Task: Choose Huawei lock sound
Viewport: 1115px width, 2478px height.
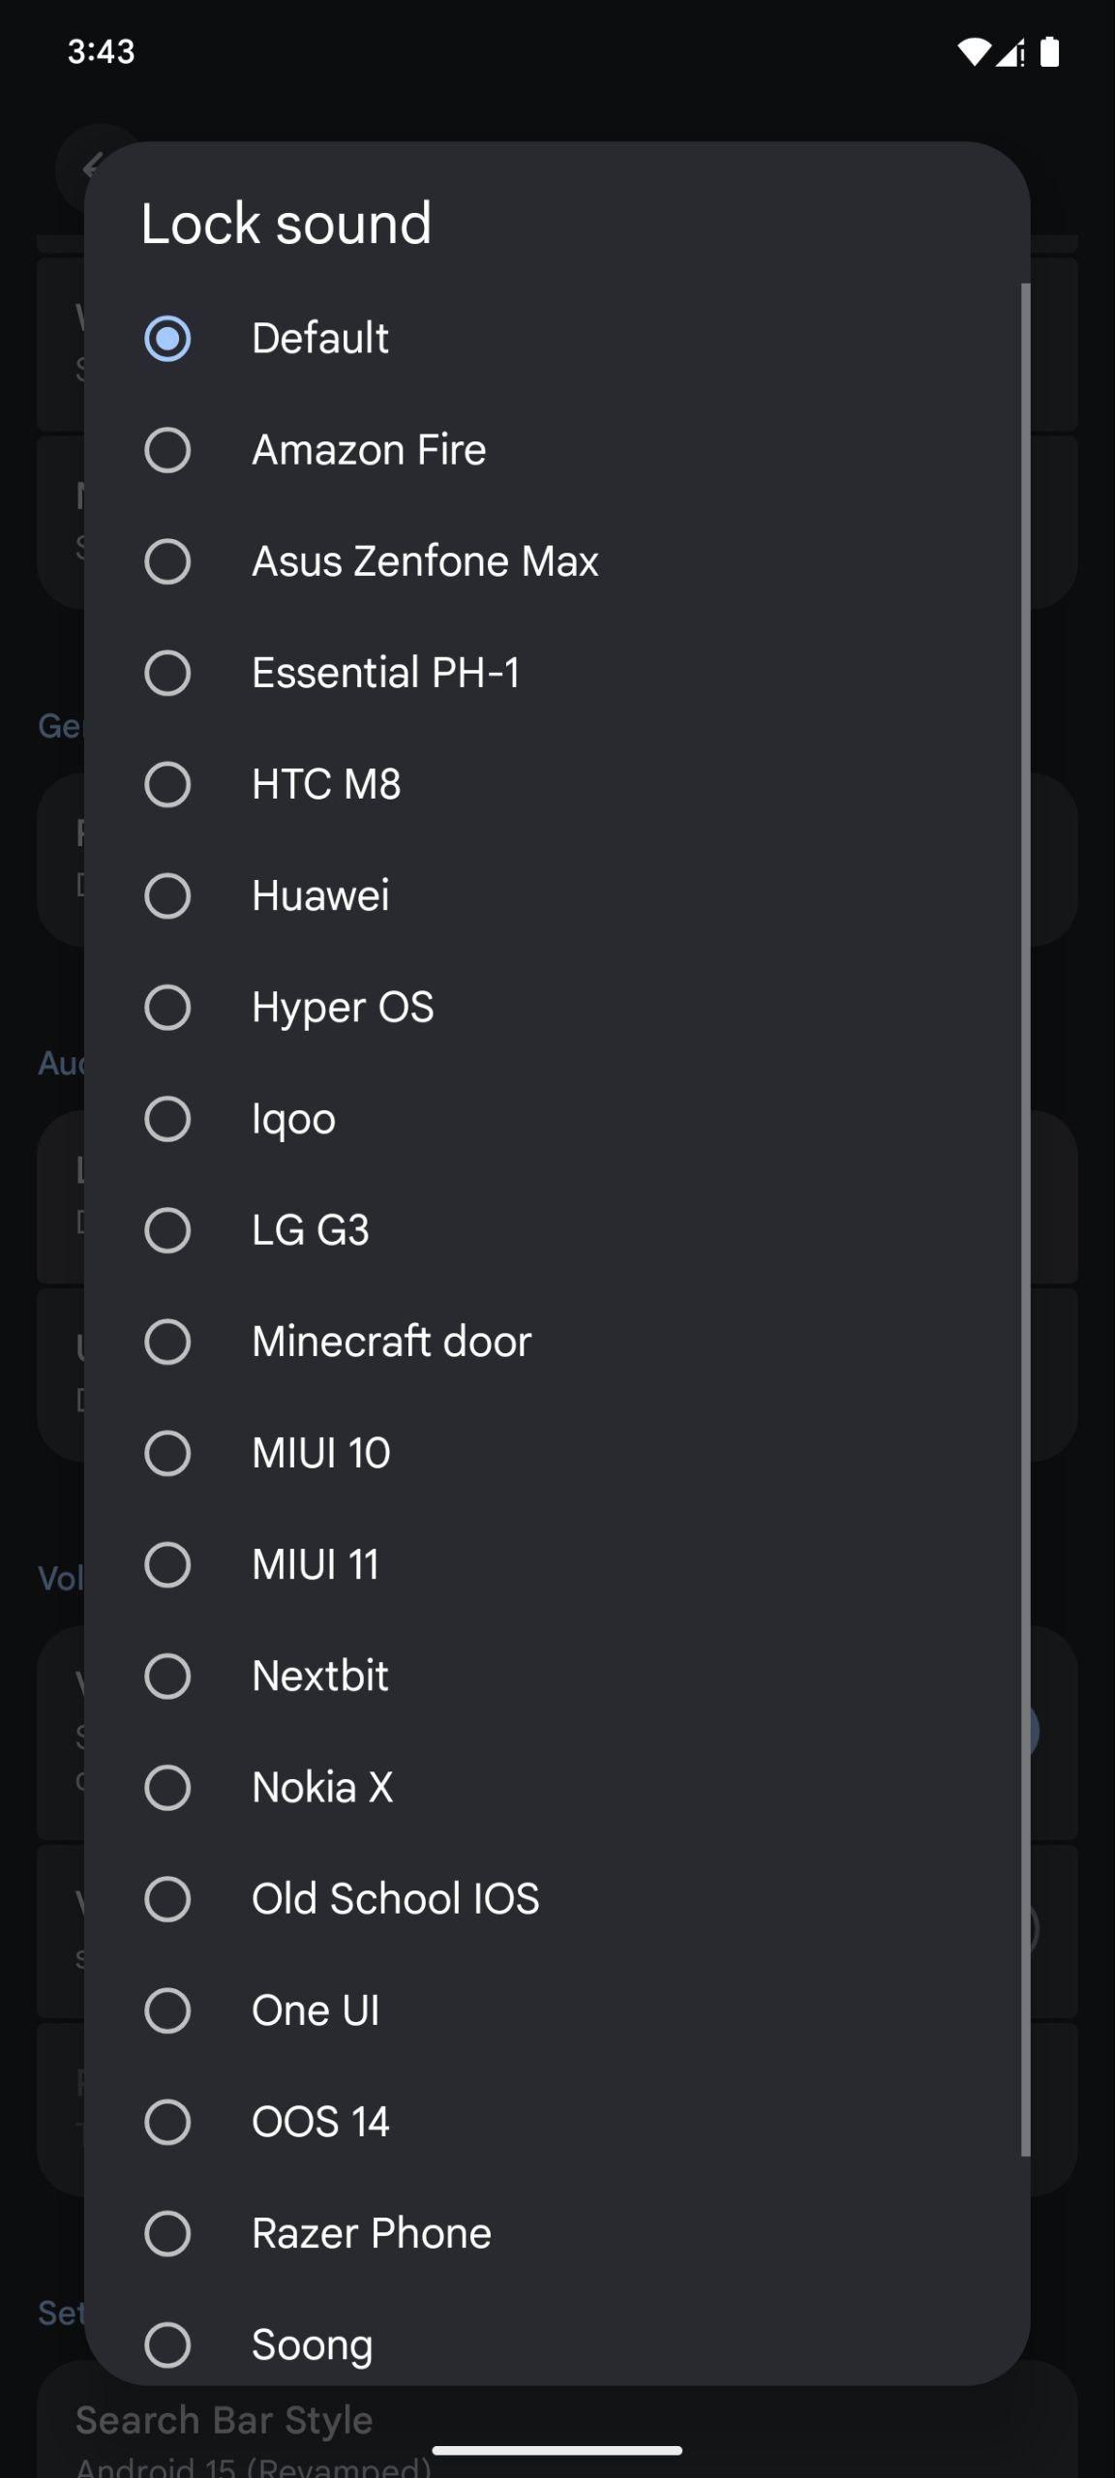Action: (557, 895)
